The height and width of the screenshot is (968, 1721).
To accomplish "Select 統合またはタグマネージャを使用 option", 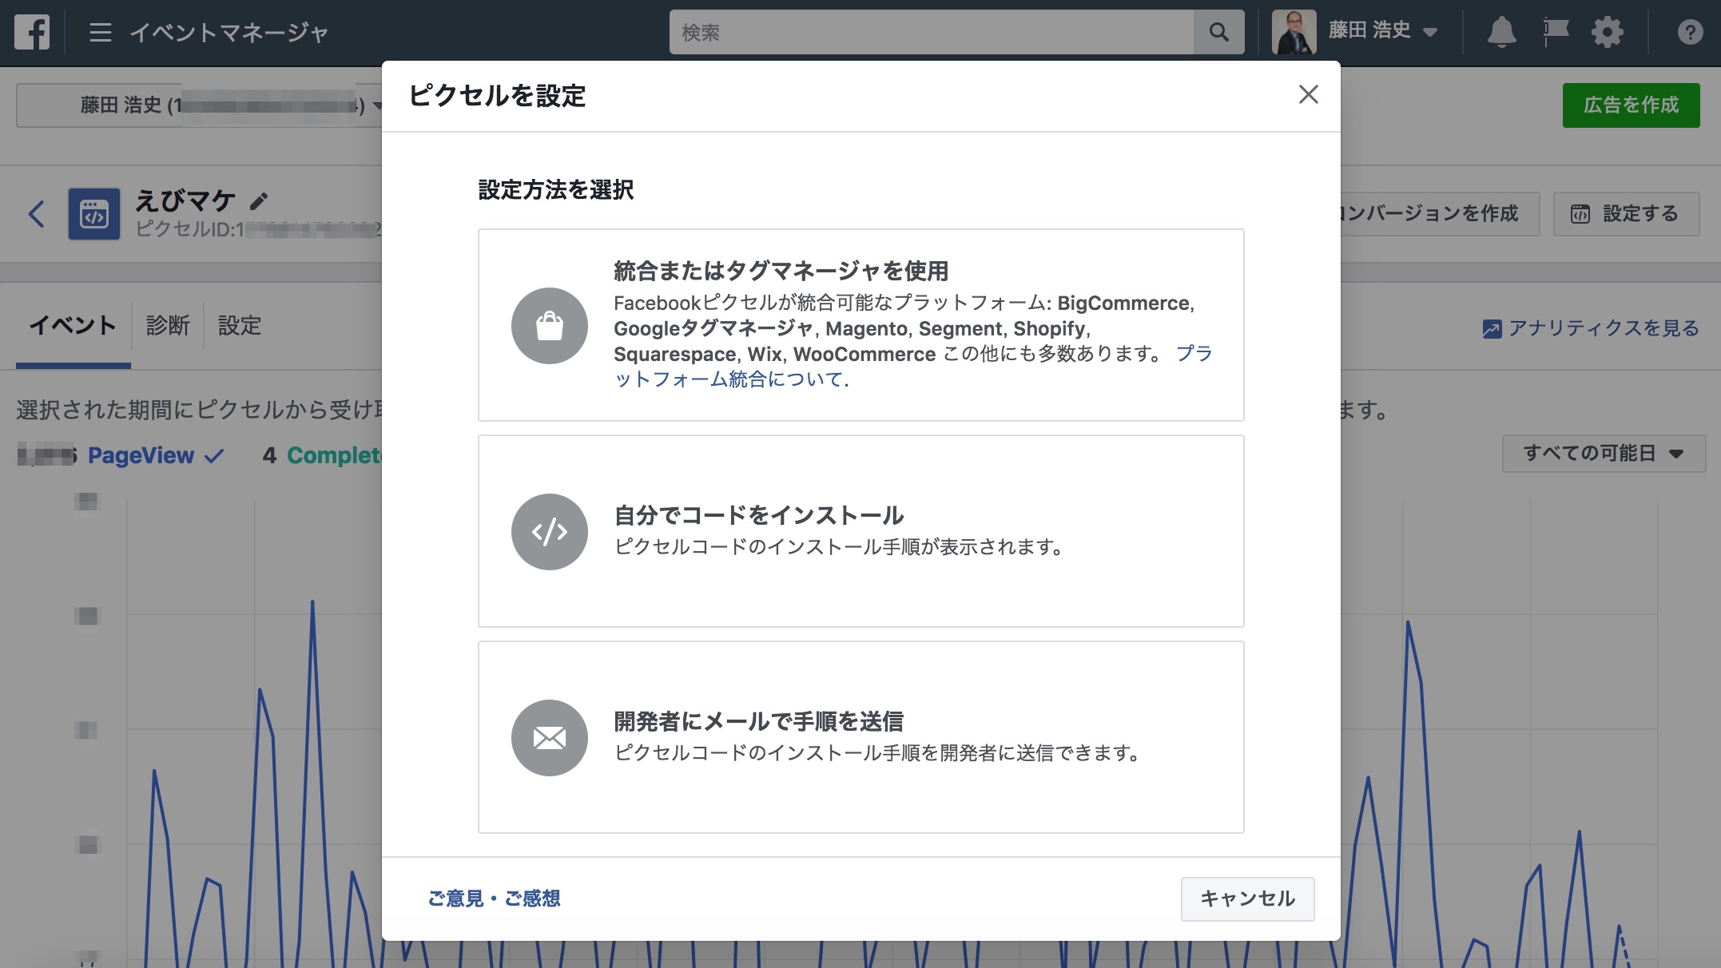I will click(860, 325).
